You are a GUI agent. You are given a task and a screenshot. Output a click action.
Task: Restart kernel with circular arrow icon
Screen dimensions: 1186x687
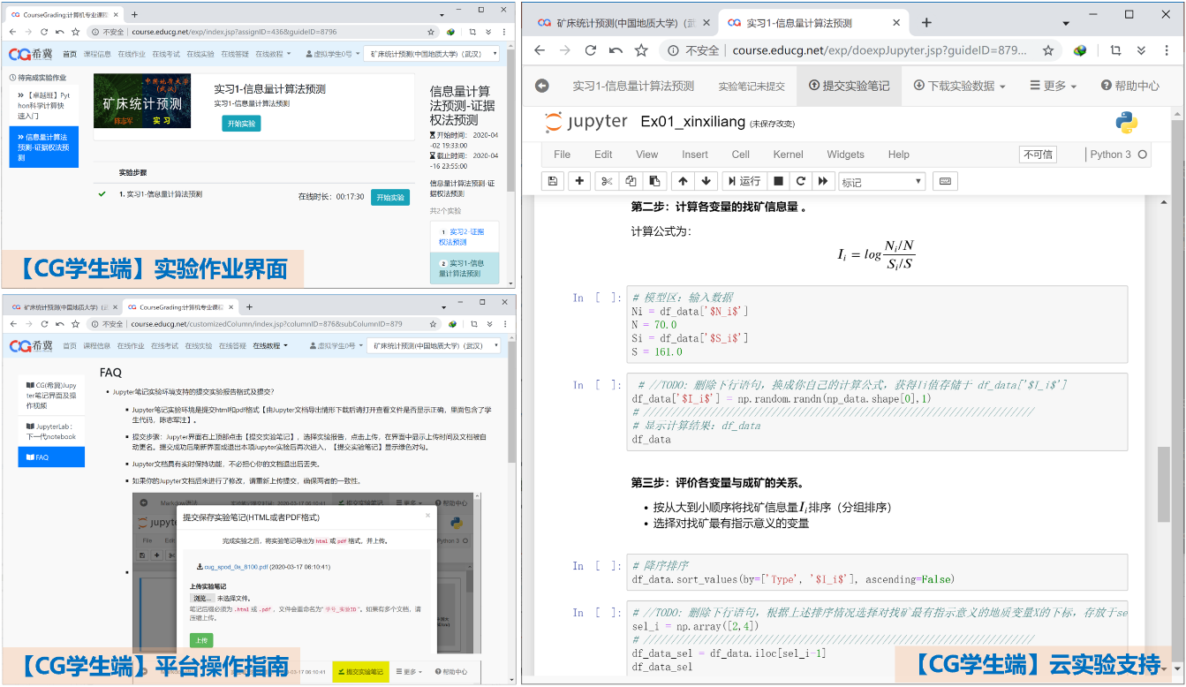click(801, 181)
